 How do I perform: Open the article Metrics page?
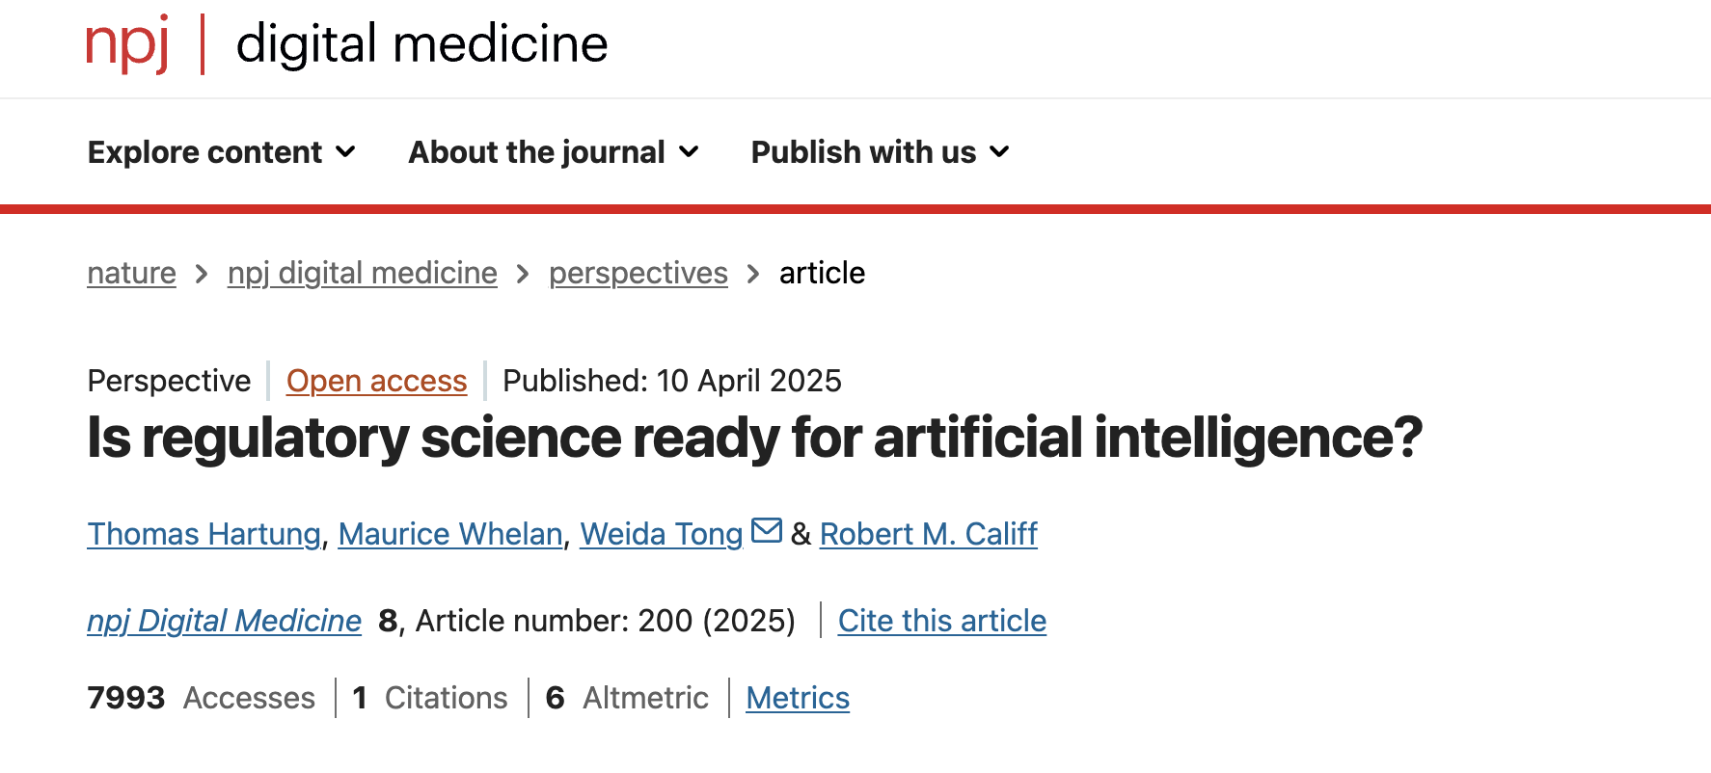coord(798,698)
